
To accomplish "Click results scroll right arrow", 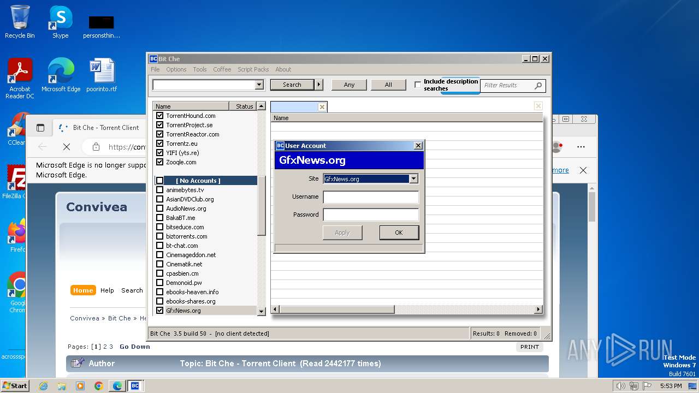I will click(538, 309).
